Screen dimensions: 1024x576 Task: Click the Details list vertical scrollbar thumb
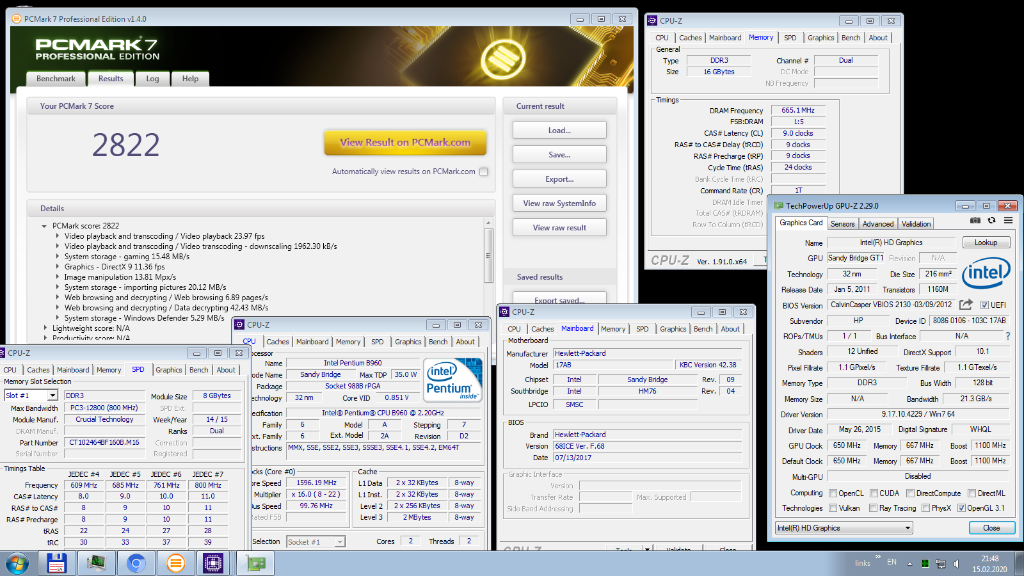(x=488, y=255)
